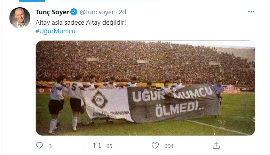Click the retweet count 65
This screenshot has height=155, width=270.
[109, 146]
